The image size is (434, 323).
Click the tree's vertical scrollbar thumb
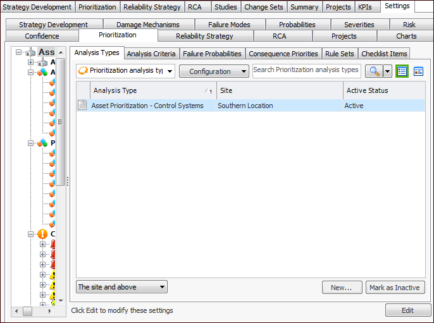[x=60, y=121]
